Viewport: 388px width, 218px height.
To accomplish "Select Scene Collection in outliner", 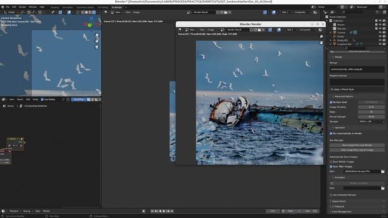I will (338, 17).
